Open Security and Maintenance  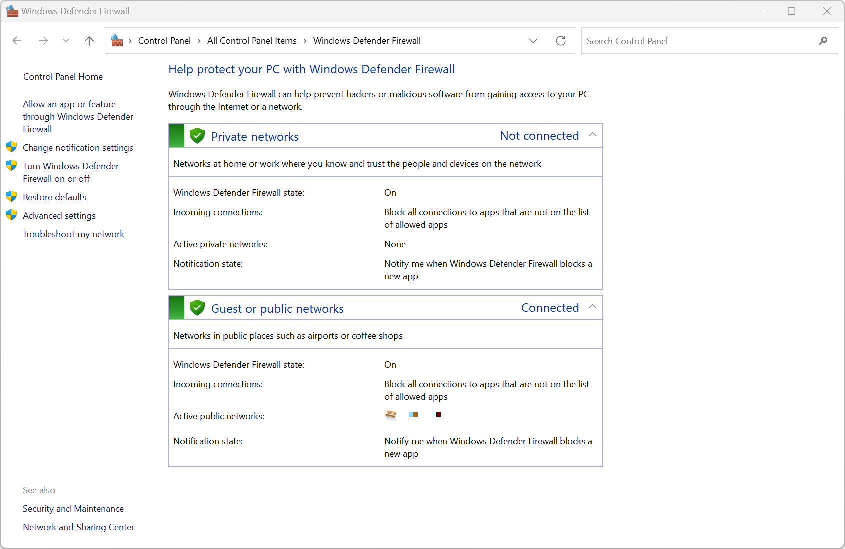click(73, 509)
